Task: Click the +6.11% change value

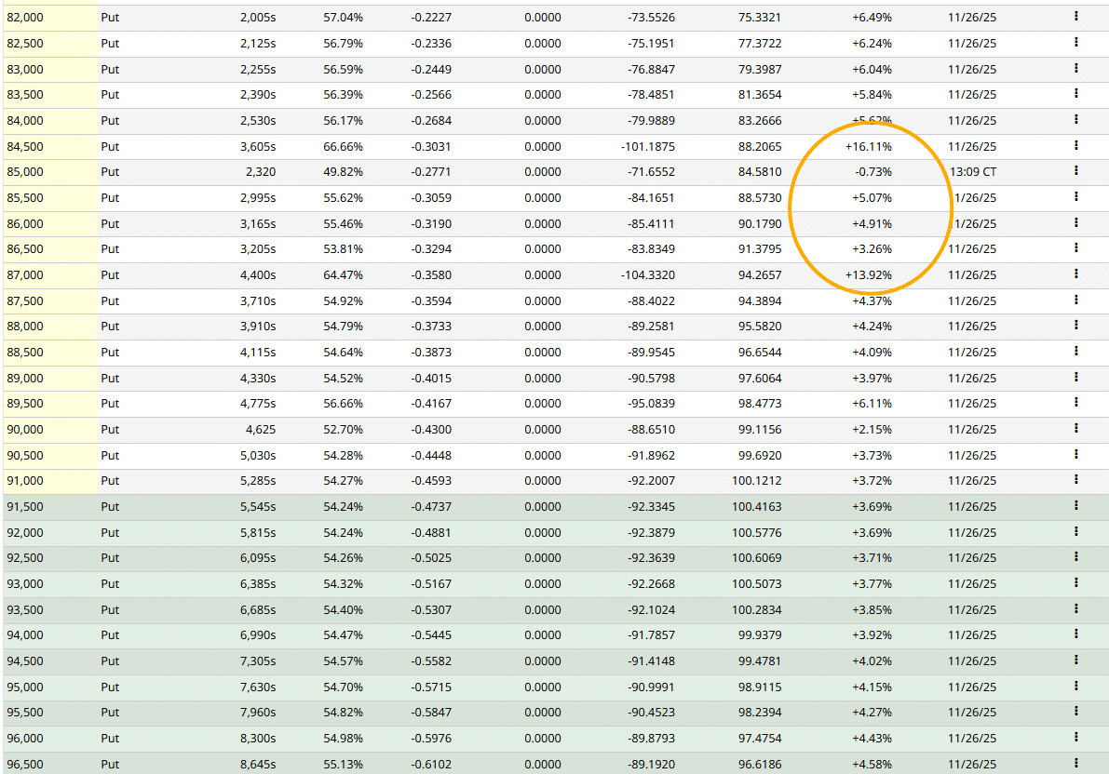Action: (872, 404)
